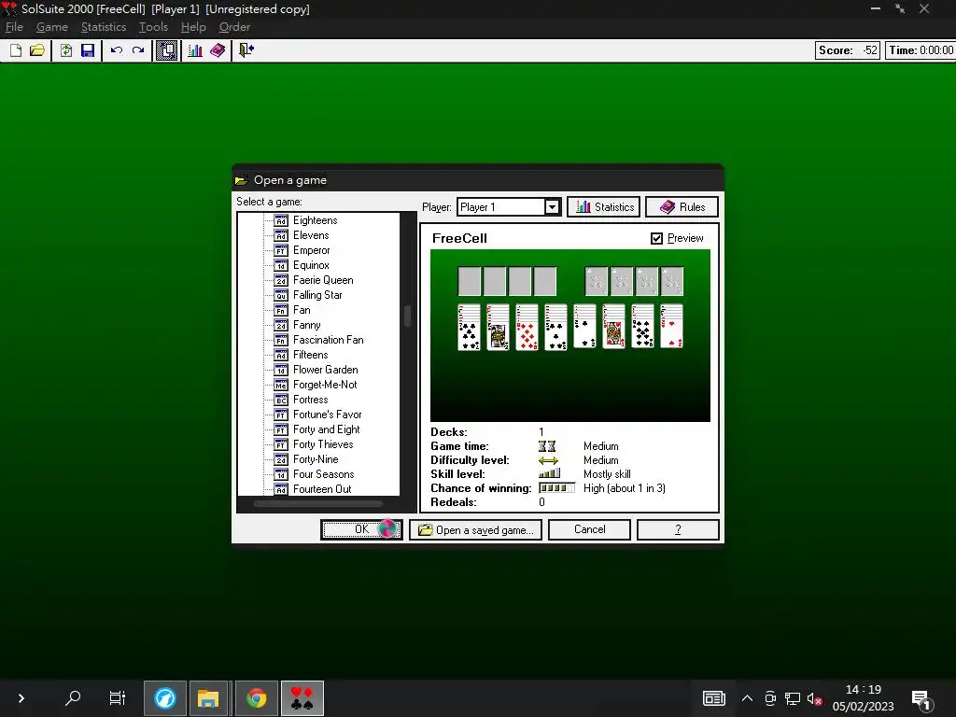Click the card layout toolbar icon
Viewport: 956px width, 717px height.
166,50
